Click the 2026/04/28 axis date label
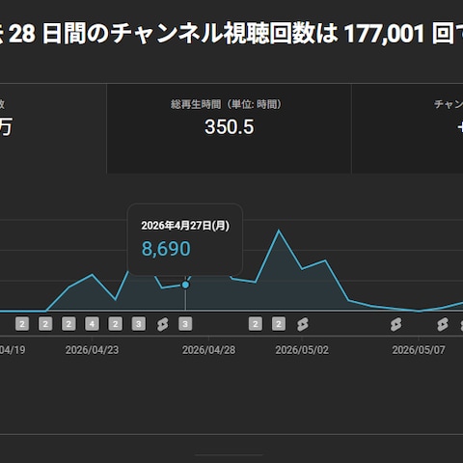This screenshot has height=463, width=463. (x=209, y=350)
